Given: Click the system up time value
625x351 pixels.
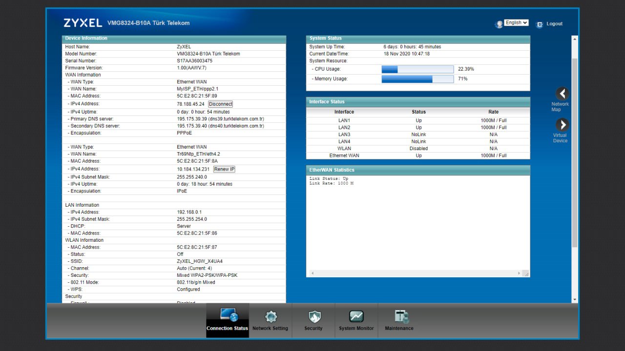Looking at the screenshot, I should click(412, 47).
